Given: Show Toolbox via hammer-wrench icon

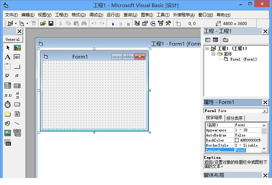Looking at the screenshot, I should point(168,23).
